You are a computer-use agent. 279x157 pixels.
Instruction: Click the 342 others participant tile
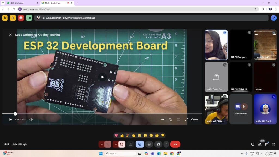point(241,109)
